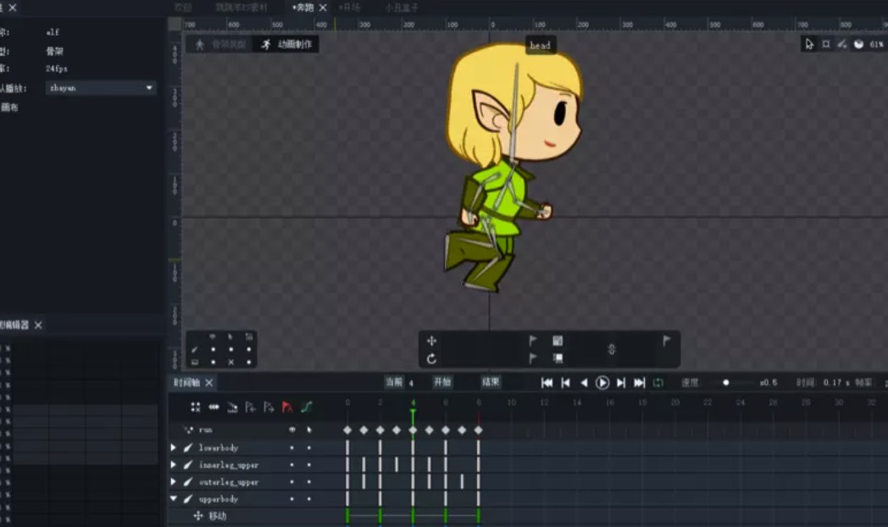Toggle the red auto-key flag icon

[x=287, y=407]
